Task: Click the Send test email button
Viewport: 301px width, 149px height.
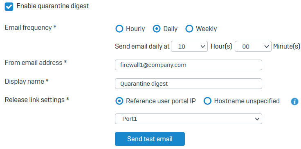Action: pyautogui.click(x=150, y=139)
